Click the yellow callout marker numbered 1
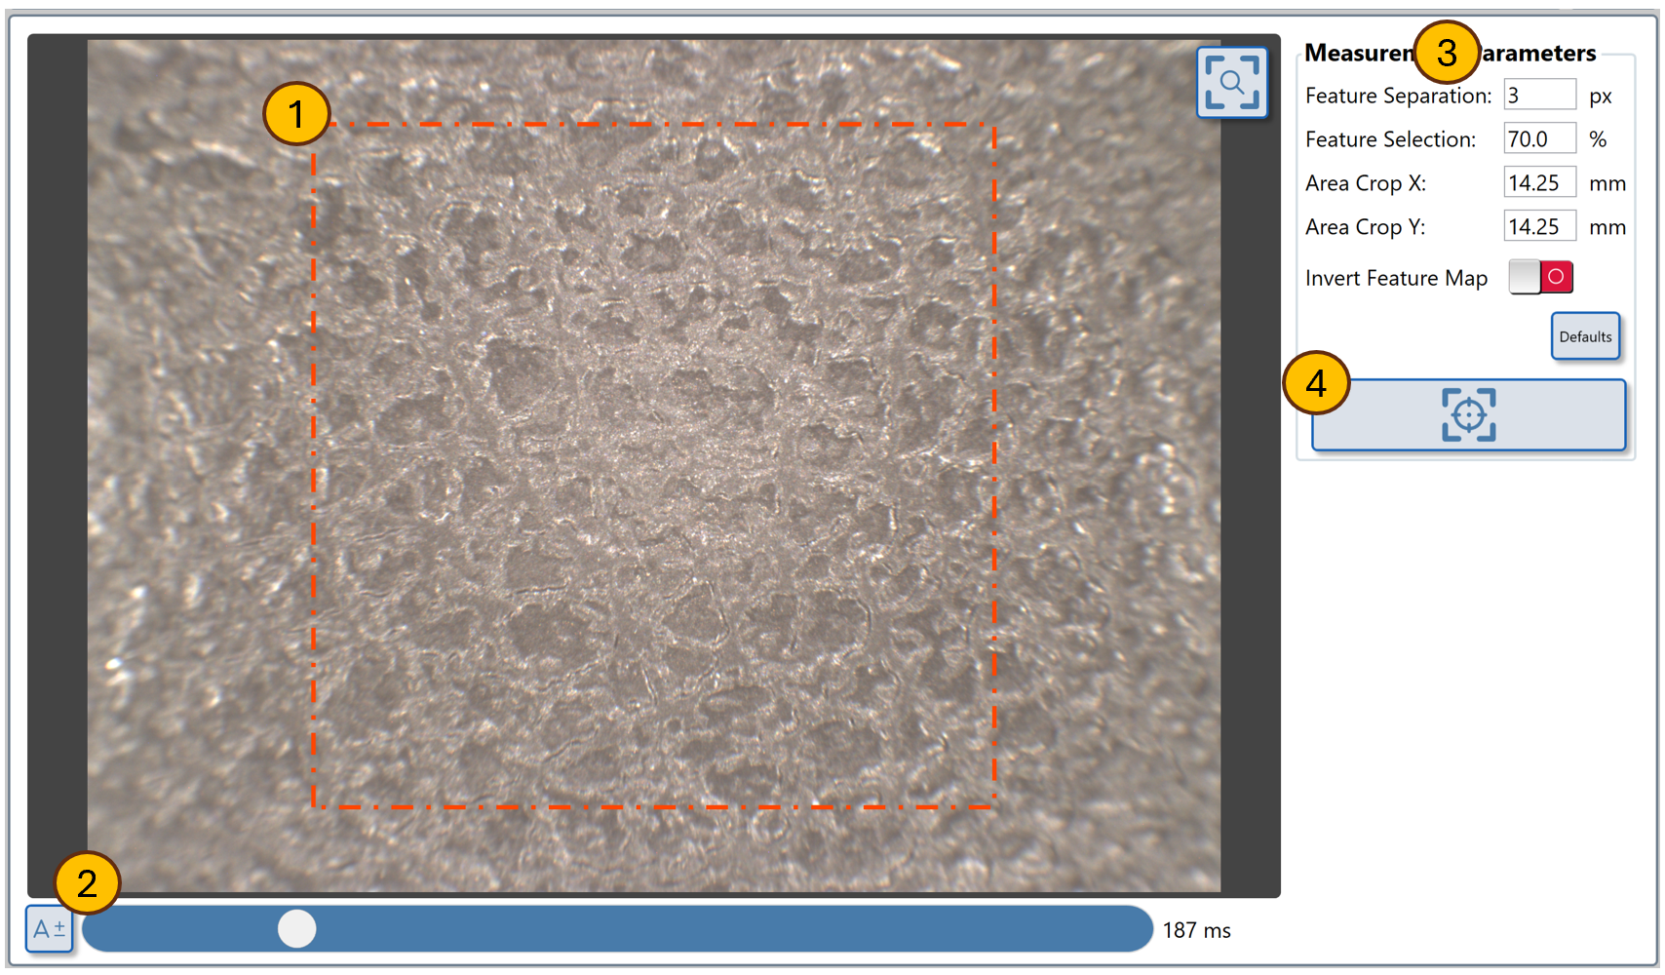Image resolution: width=1665 pixels, height=975 pixels. pos(296,114)
